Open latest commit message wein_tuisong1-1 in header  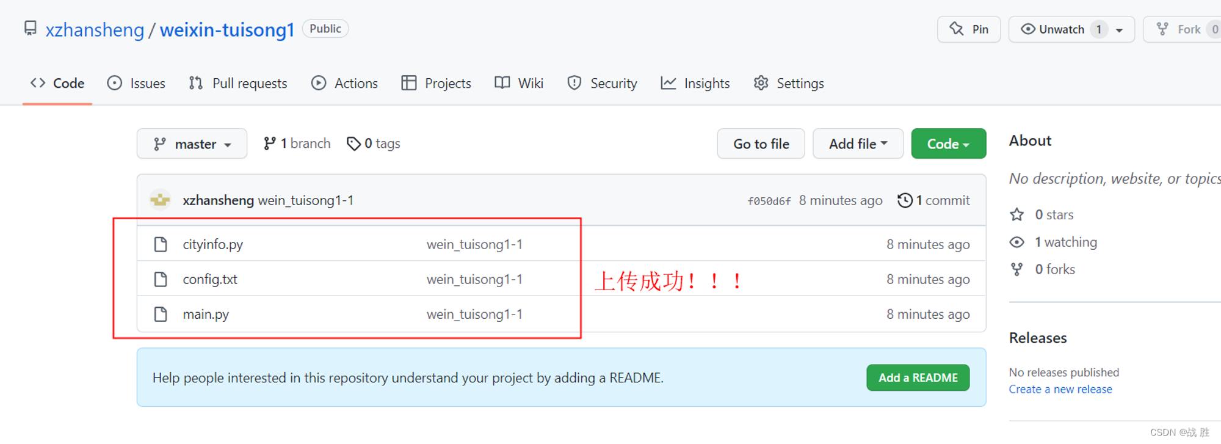pyautogui.click(x=306, y=200)
